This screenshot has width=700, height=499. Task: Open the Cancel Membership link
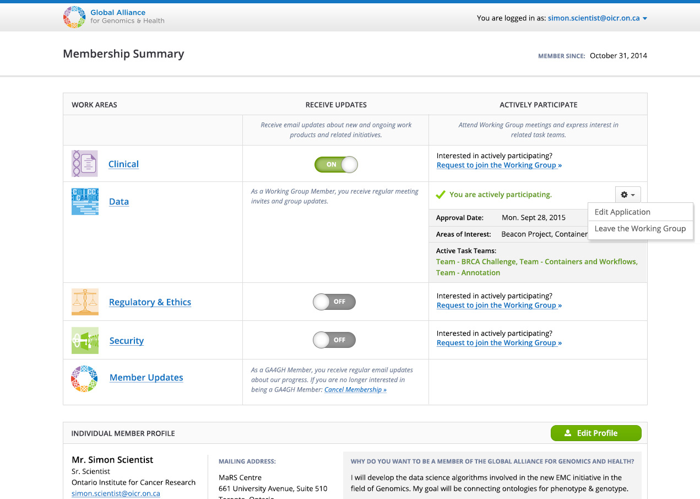pos(355,390)
